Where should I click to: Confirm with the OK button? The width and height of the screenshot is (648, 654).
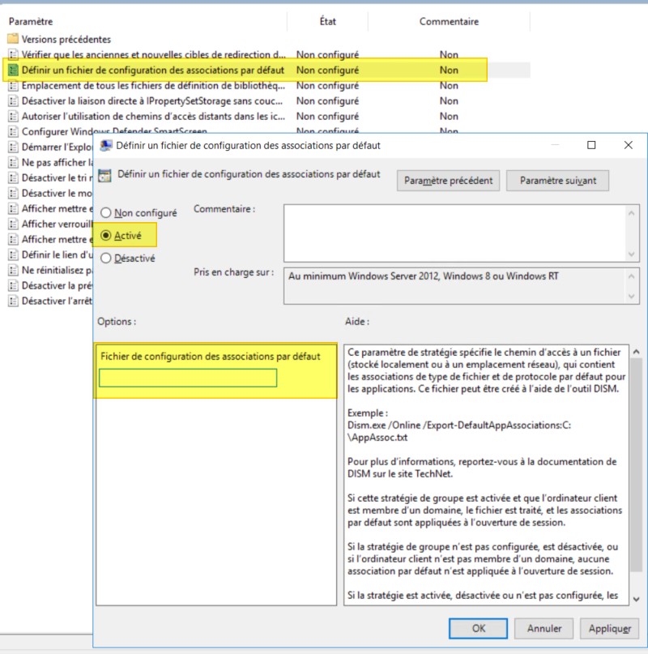pyautogui.click(x=478, y=628)
